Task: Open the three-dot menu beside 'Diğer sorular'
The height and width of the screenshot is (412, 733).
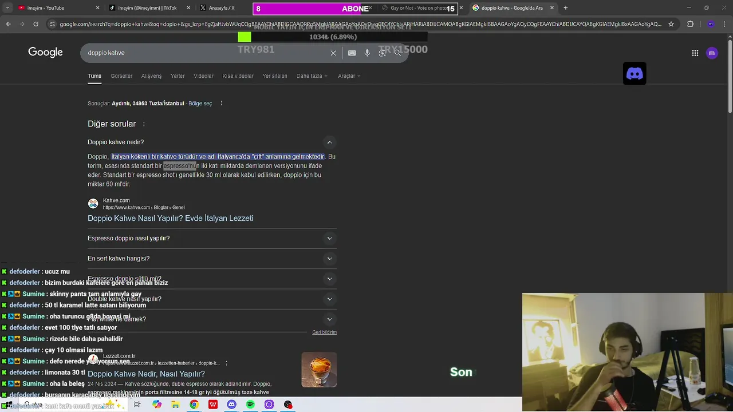Action: 144,124
